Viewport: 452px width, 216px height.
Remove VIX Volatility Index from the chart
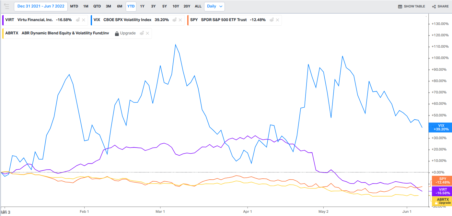[x=180, y=20]
